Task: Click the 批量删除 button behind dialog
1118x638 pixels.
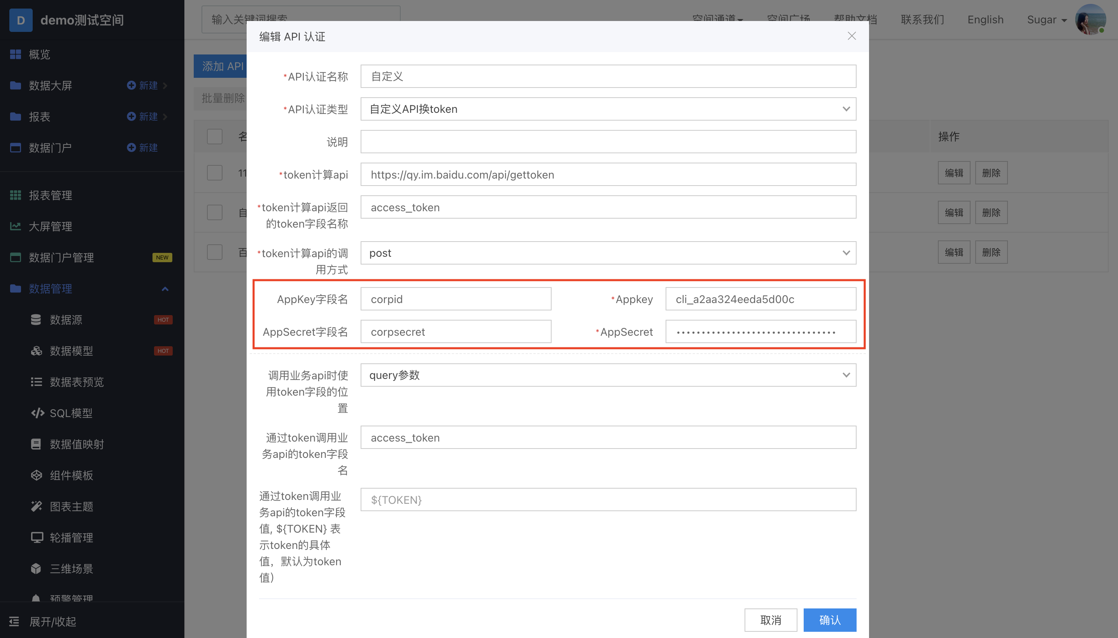Action: click(220, 98)
